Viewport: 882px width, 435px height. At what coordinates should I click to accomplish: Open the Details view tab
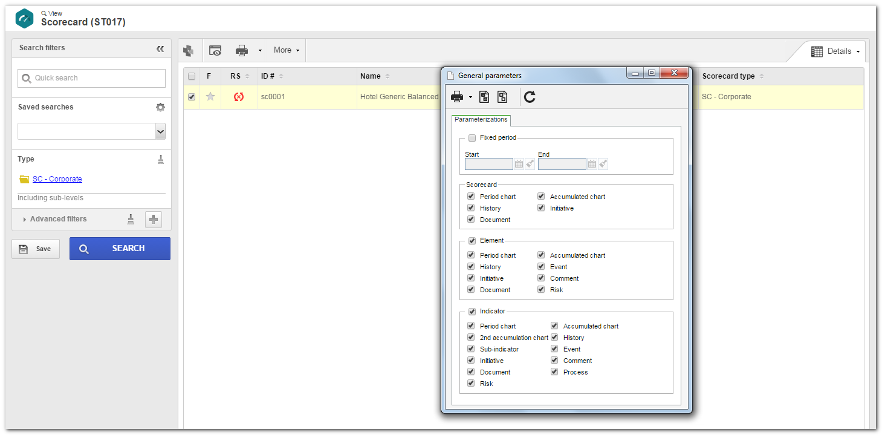click(835, 51)
